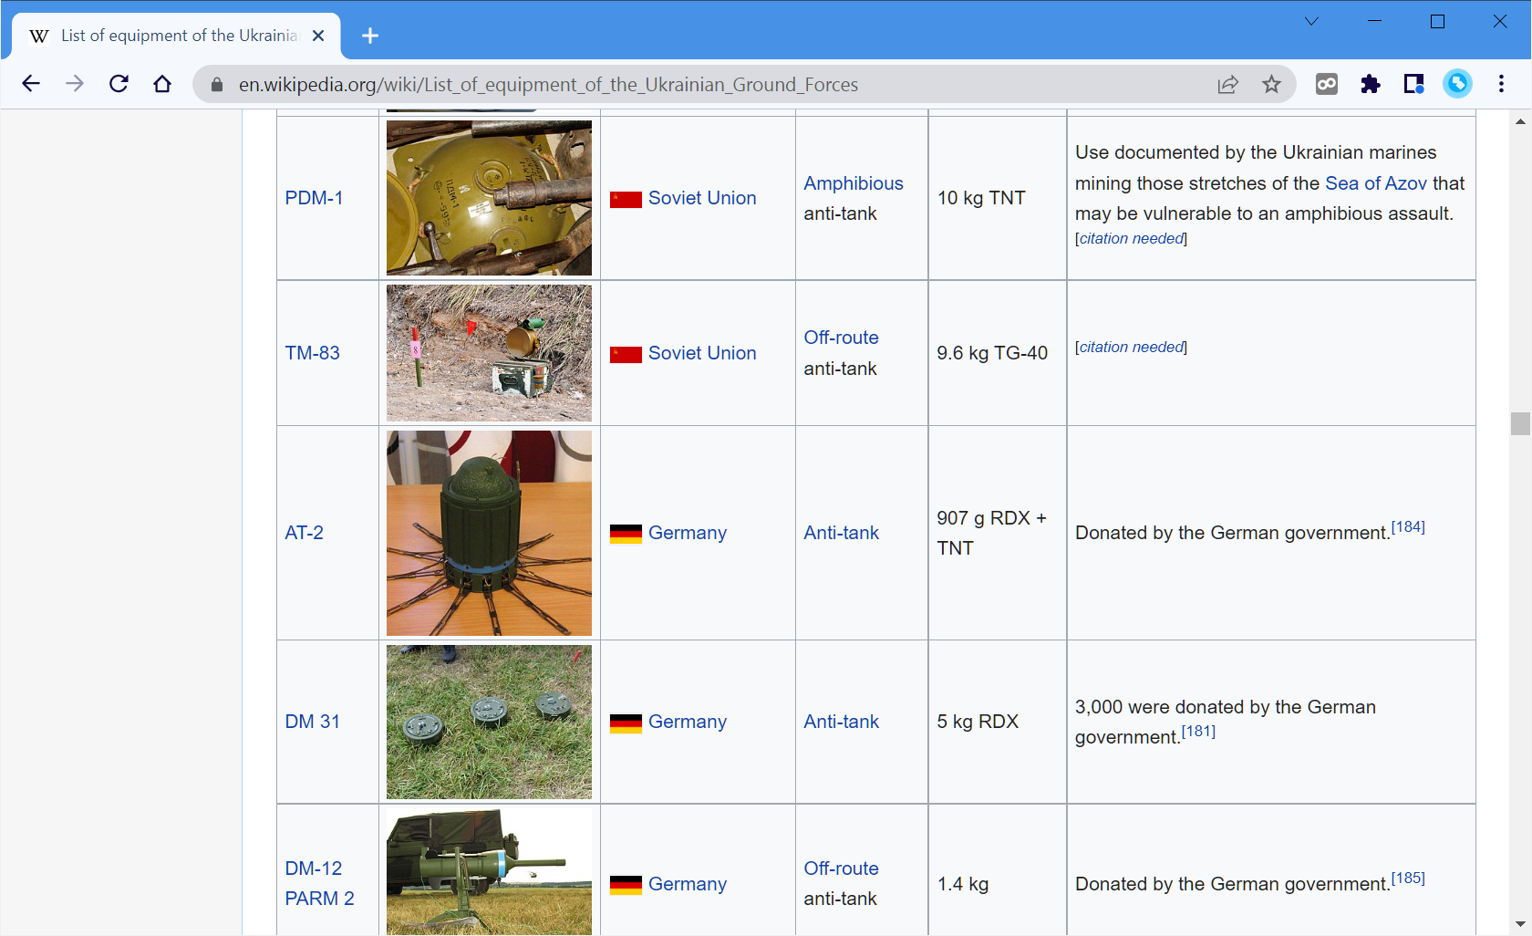Share this page using the share icon
This screenshot has height=936, width=1532.
click(x=1227, y=84)
